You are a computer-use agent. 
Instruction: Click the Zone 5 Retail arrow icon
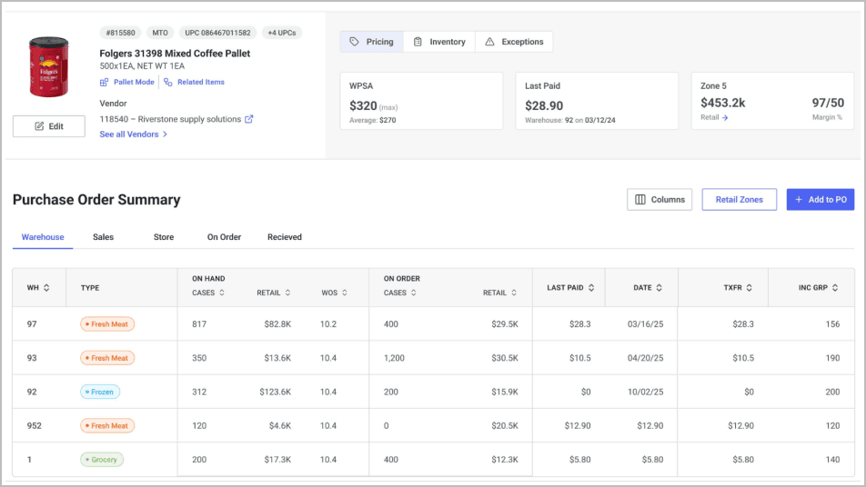pos(725,117)
